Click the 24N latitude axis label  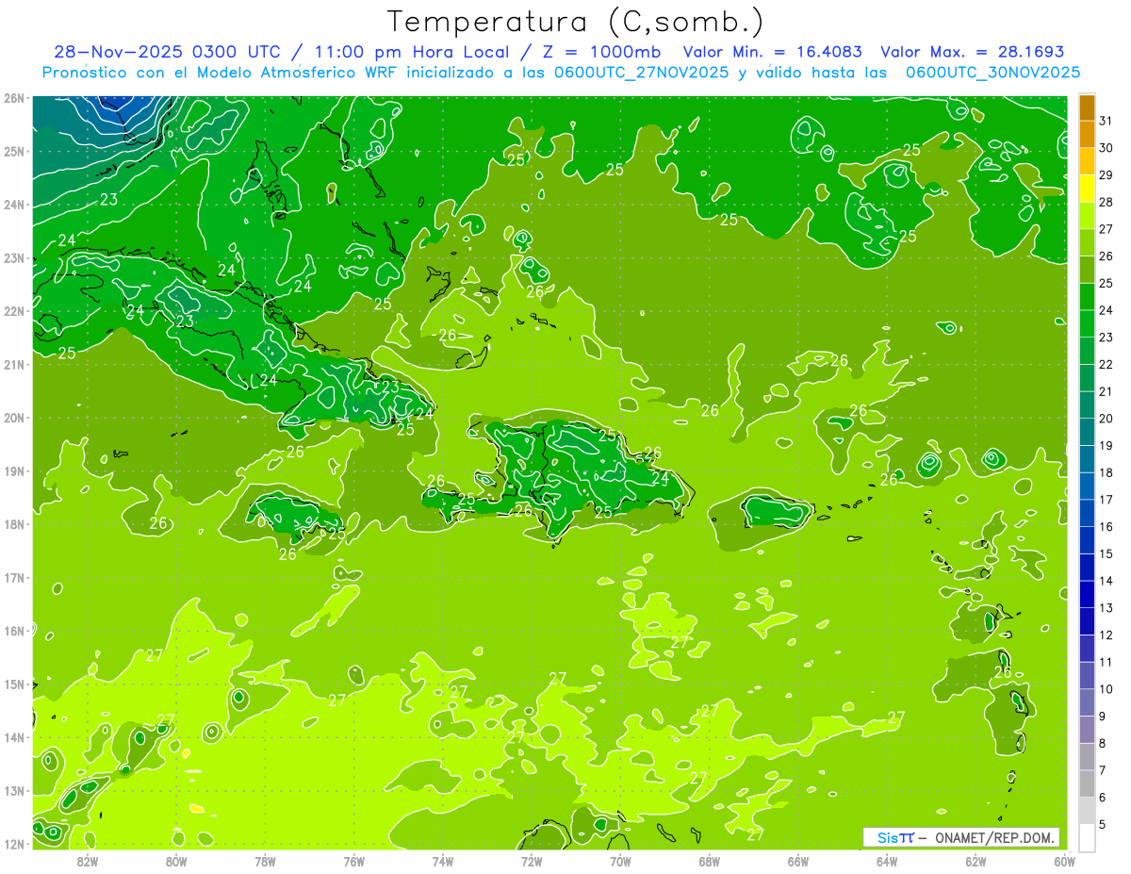tap(15, 205)
